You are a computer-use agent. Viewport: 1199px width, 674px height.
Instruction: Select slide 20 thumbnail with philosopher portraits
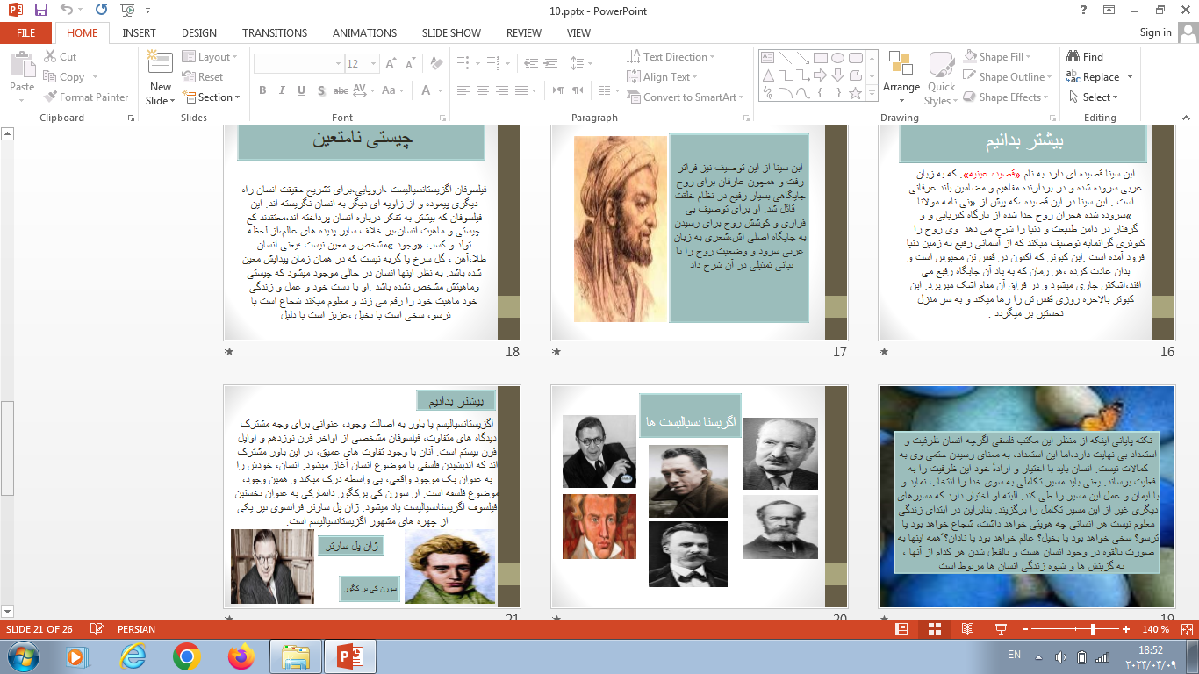click(x=699, y=497)
